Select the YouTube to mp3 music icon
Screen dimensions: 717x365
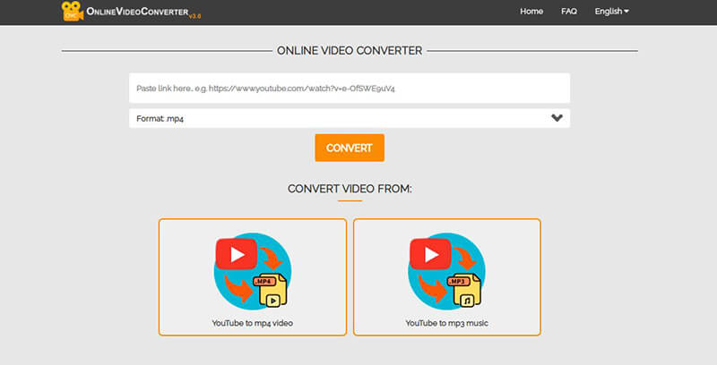pyautogui.click(x=446, y=271)
